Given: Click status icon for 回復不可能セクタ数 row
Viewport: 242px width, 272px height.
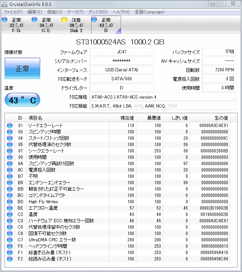Looking at the screenshot, I should click(10, 234).
